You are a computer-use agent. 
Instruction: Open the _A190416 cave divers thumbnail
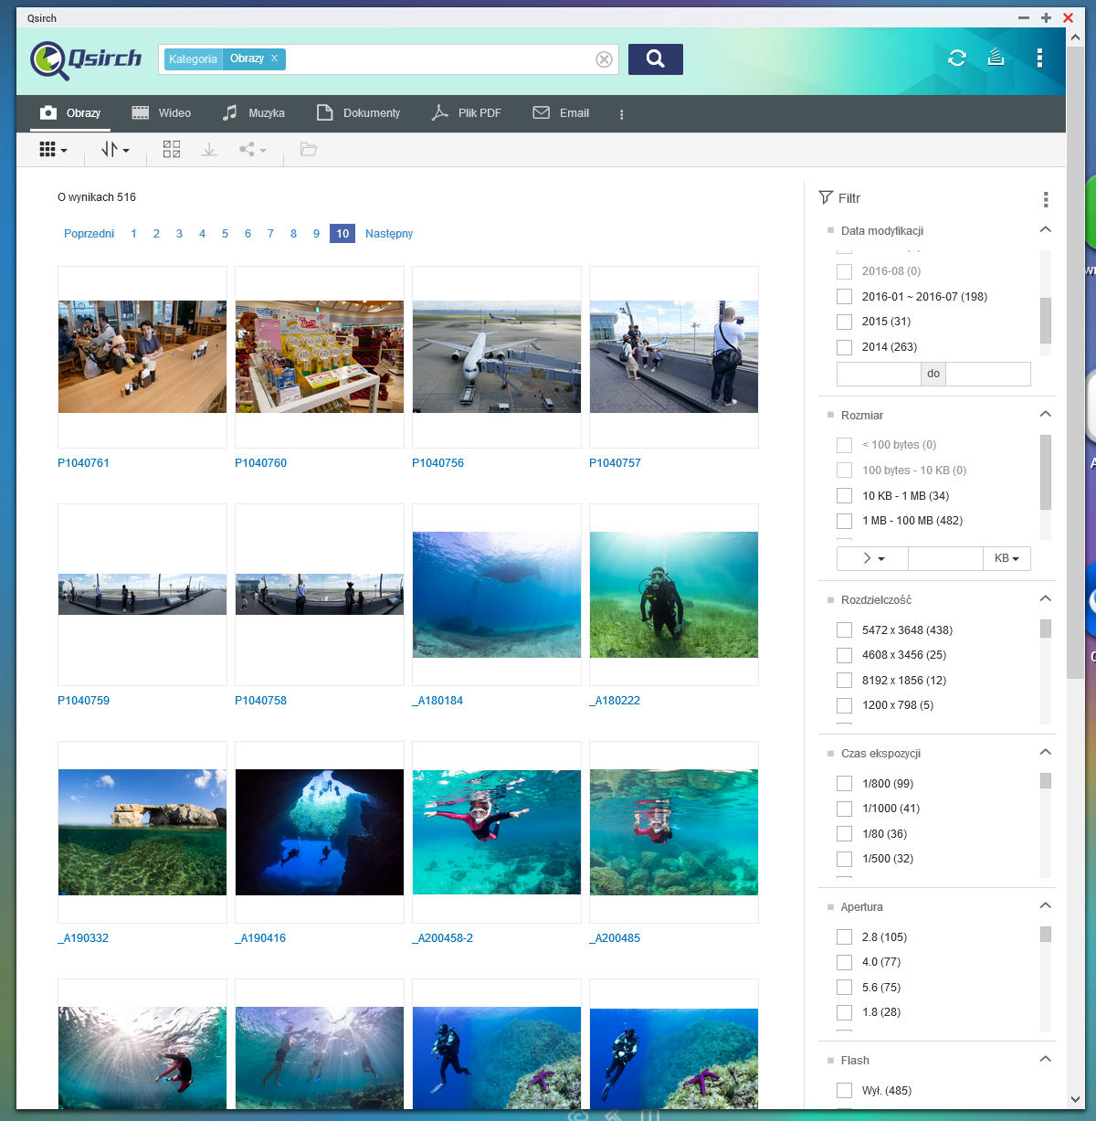tap(320, 832)
